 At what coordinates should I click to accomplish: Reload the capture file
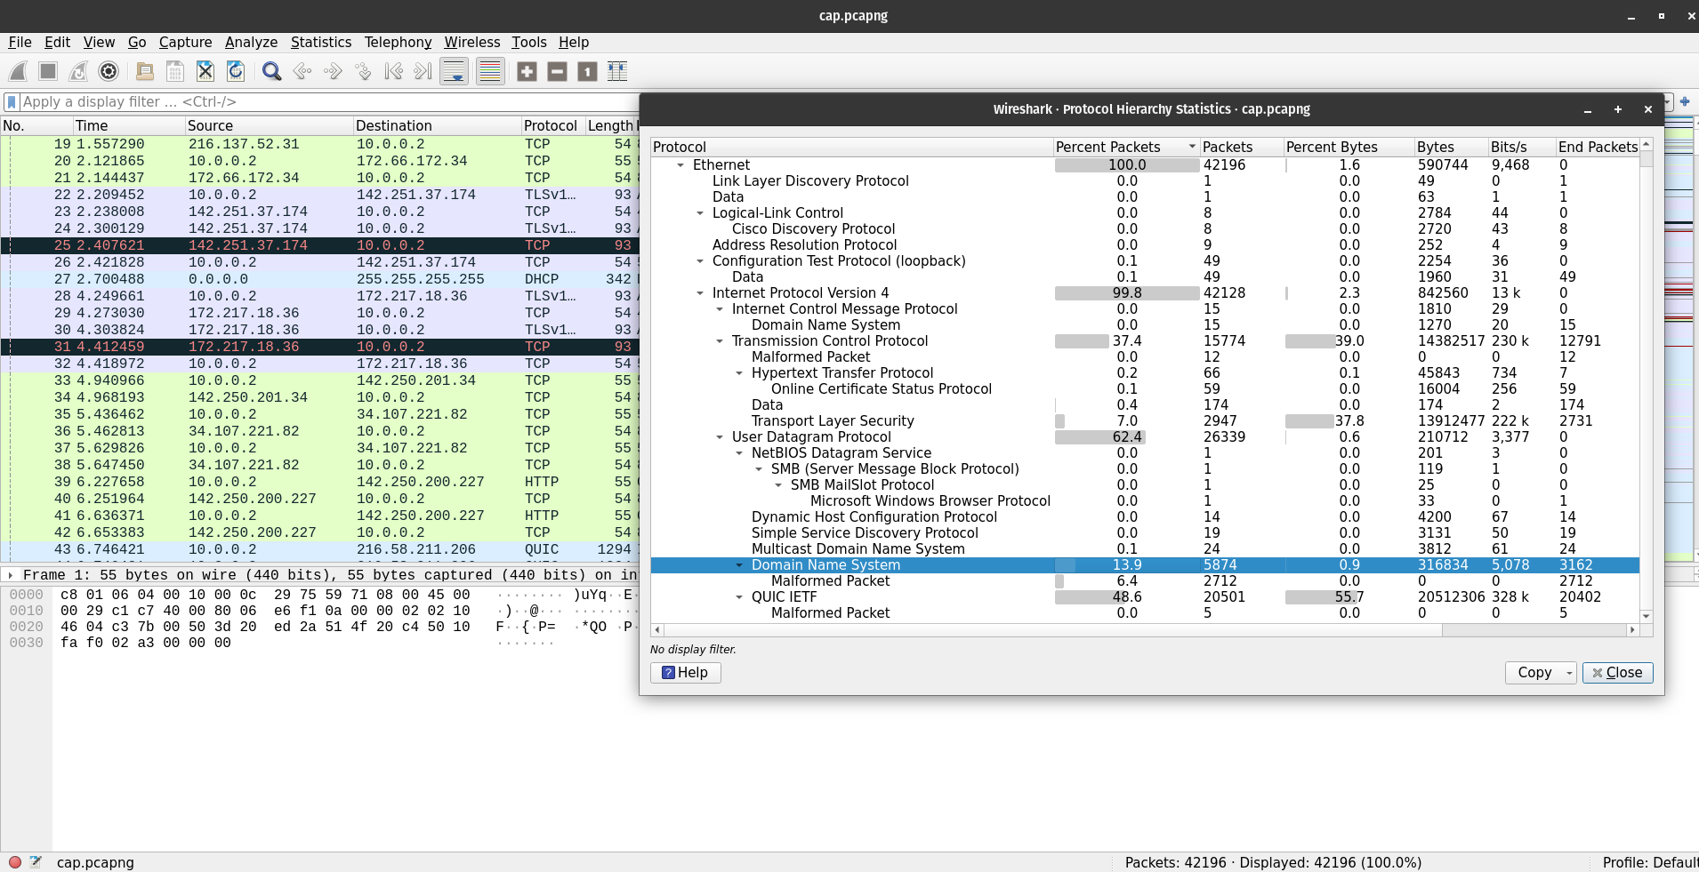236,71
